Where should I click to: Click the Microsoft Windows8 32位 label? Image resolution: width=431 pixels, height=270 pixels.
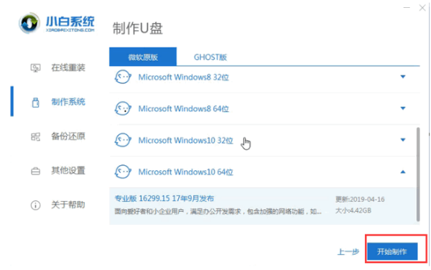coord(184,77)
